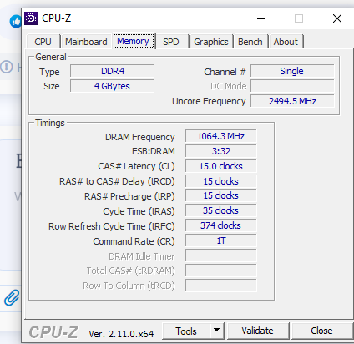Screen dimensions: 354x344
Task: Click the thumbs-up like icon behind the window
Action: [15, 22]
